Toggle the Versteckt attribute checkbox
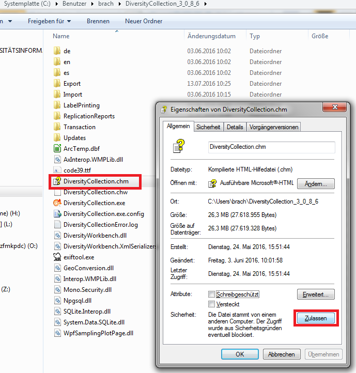The image size is (356, 373). [211, 304]
